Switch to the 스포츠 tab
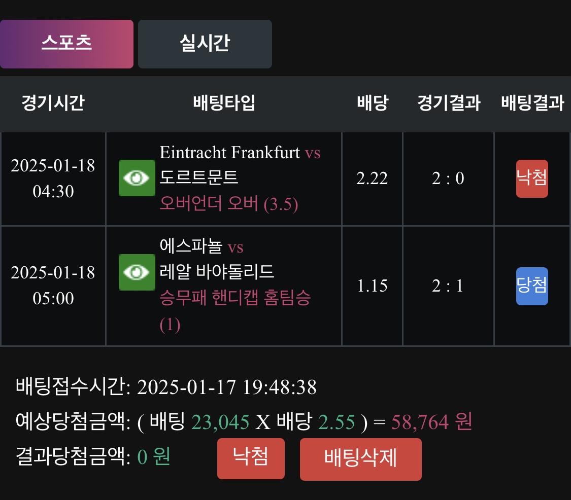The height and width of the screenshot is (500, 571). pos(66,44)
